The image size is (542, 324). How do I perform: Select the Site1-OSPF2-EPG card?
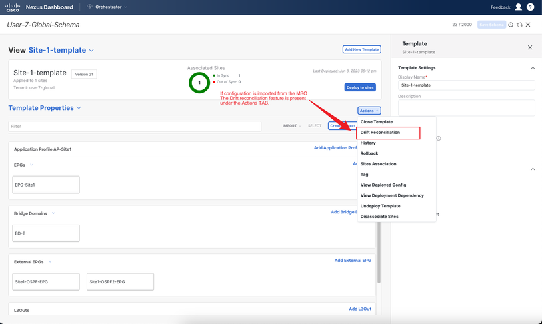(120, 281)
